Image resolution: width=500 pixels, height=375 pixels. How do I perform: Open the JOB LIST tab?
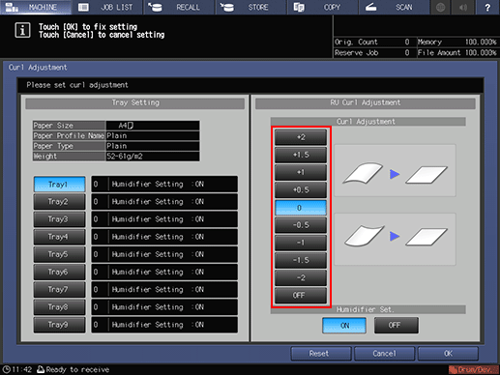(107, 7)
